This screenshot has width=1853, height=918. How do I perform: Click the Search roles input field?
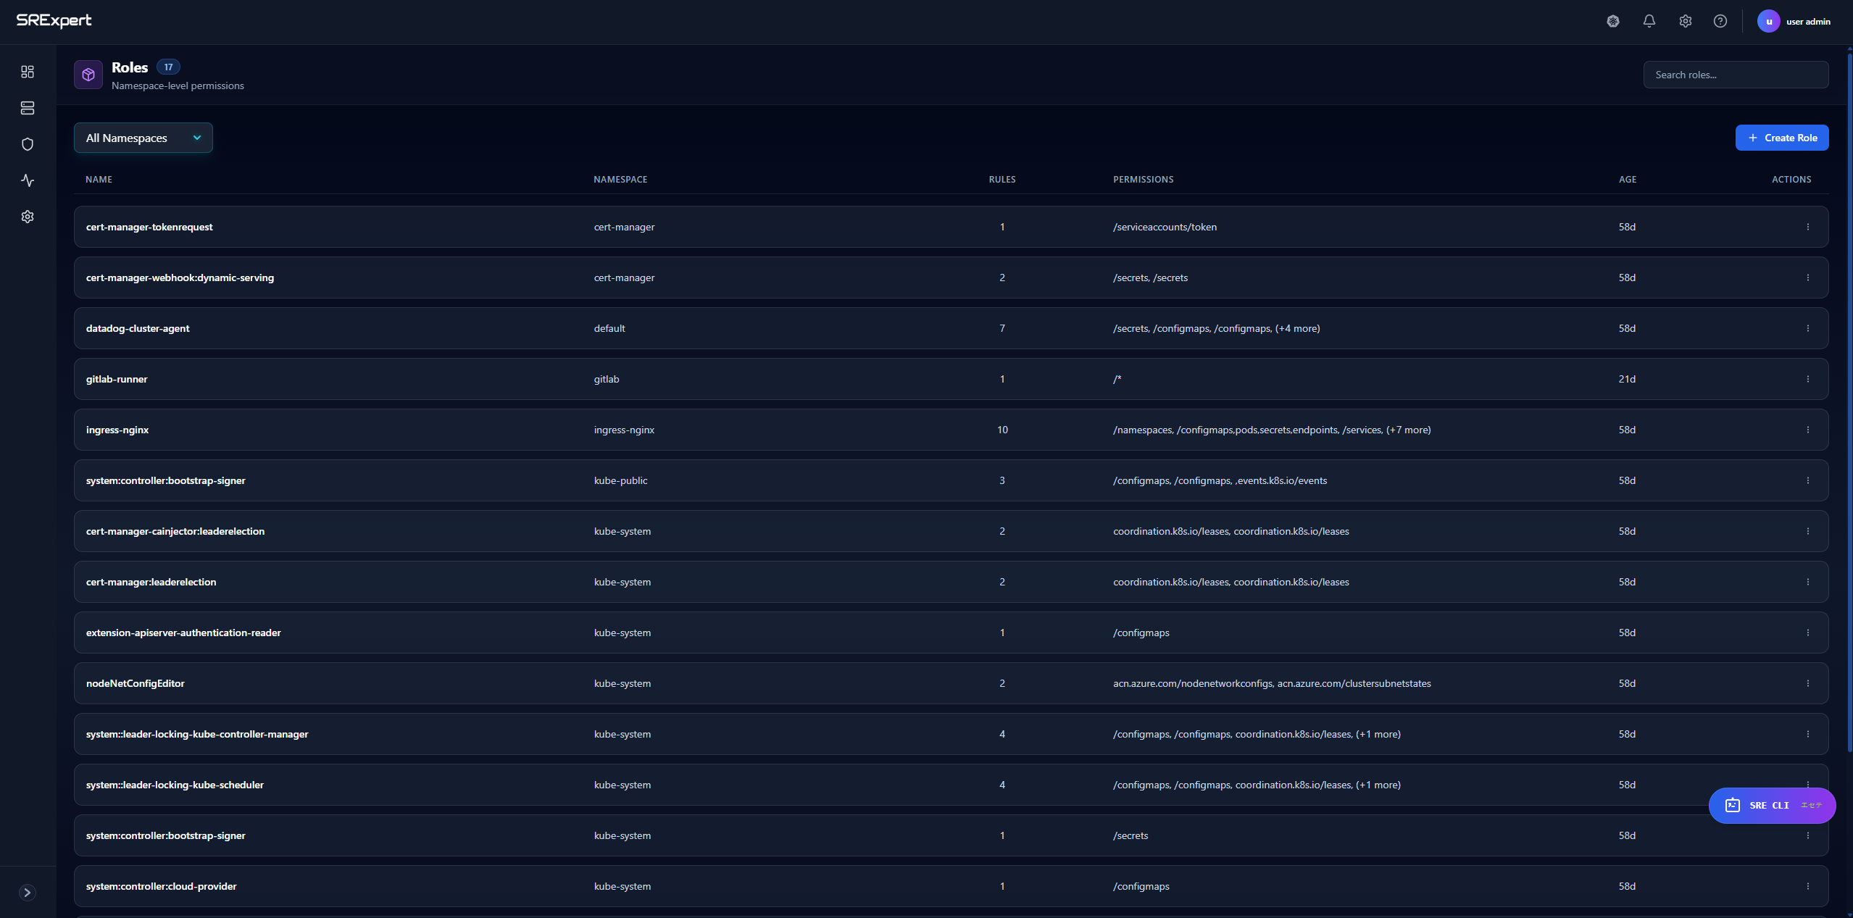tap(1736, 74)
